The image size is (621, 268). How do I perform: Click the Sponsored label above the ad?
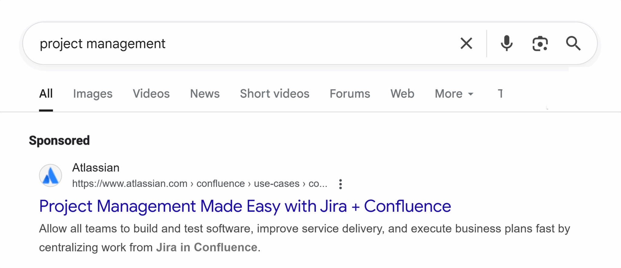coord(59,140)
